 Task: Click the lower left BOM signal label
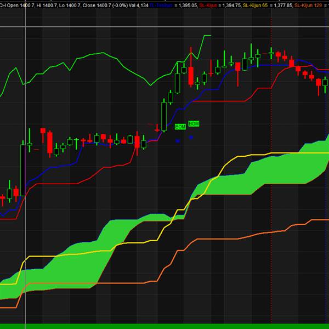[x=180, y=127]
